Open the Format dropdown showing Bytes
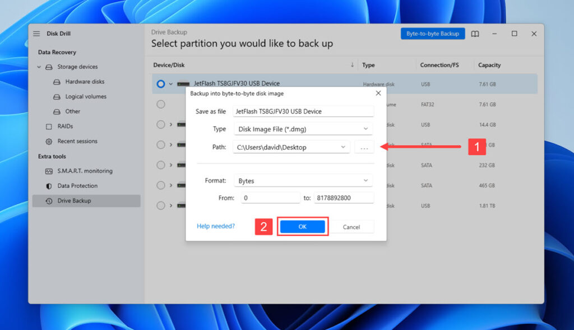574x330 pixels. [x=303, y=180]
